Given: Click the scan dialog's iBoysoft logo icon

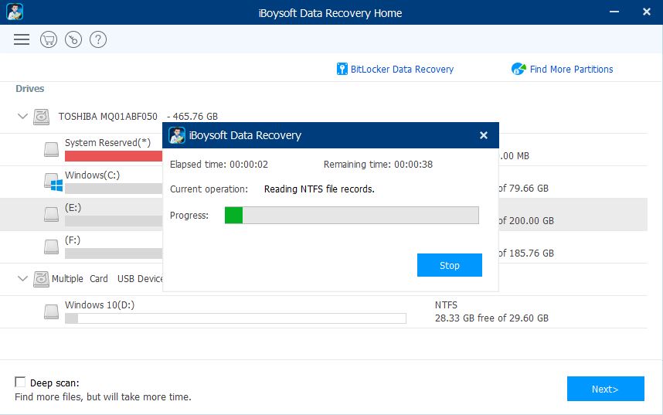Looking at the screenshot, I should (x=177, y=135).
